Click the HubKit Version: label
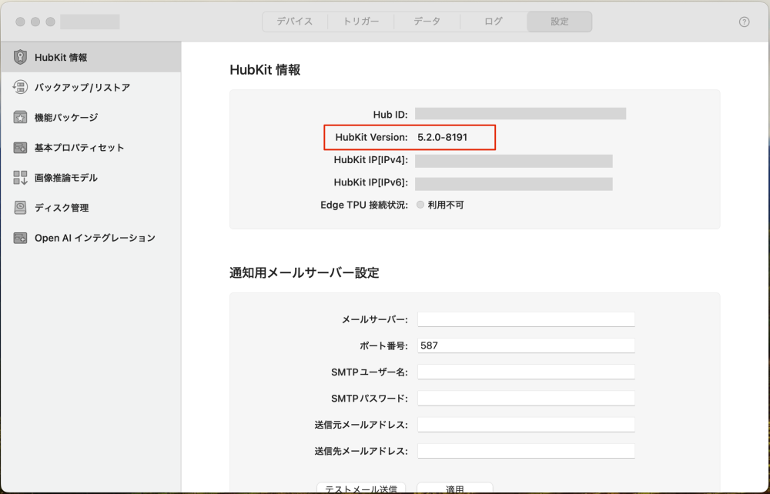This screenshot has width=770, height=494. (x=371, y=138)
